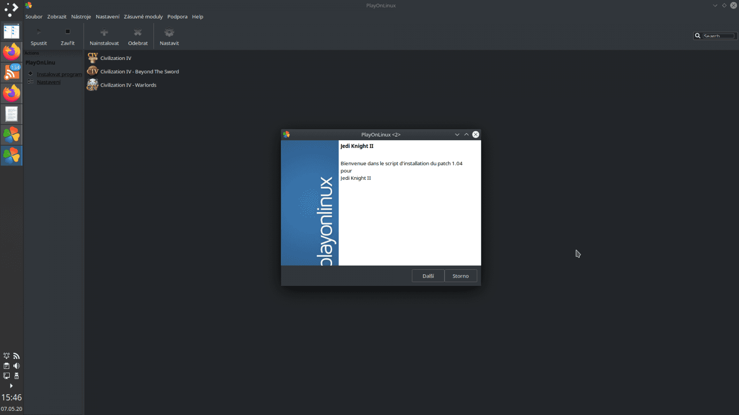Screen dimensions: 739x415
Task: Click the Odebrat (remove) toolbar icon
Action: point(138,32)
